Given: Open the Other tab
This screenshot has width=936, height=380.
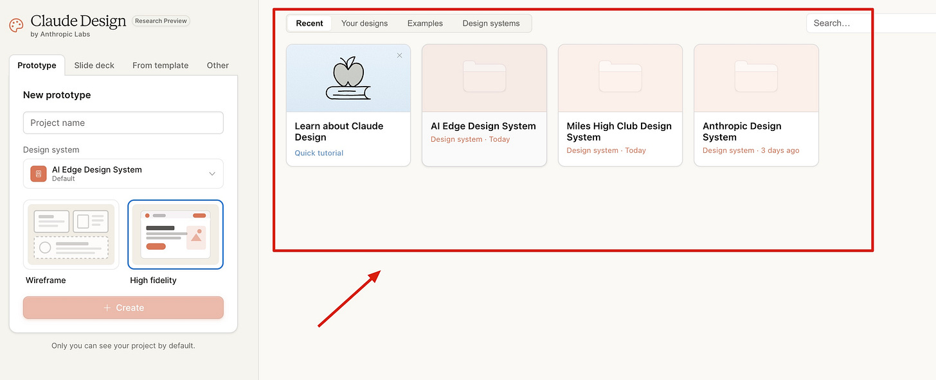Looking at the screenshot, I should (217, 65).
